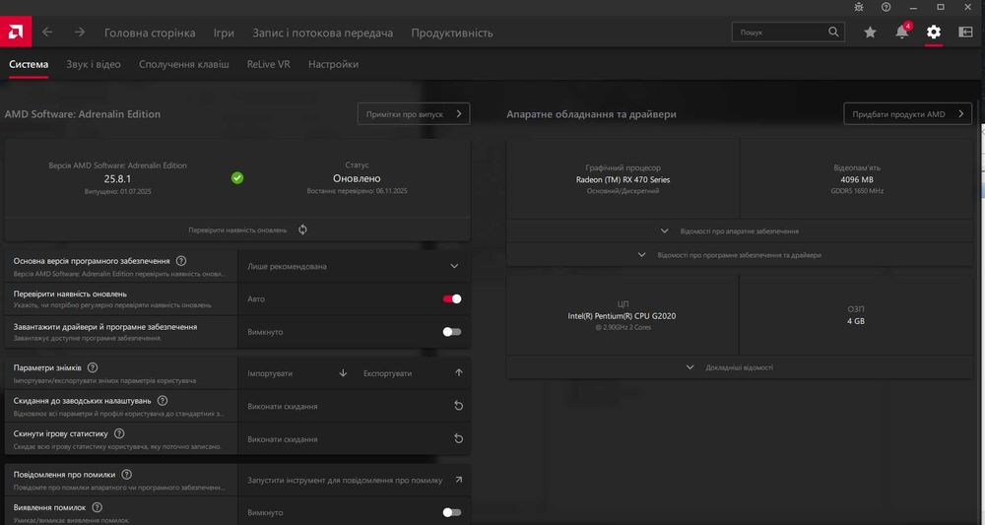Expand Докладніші відомості section

[x=740, y=367]
